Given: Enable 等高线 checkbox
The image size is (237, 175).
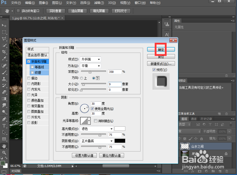Looking at the screenshot, I should (32, 67).
